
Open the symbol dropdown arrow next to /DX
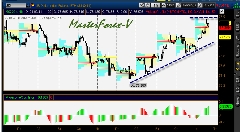pos(28,5)
